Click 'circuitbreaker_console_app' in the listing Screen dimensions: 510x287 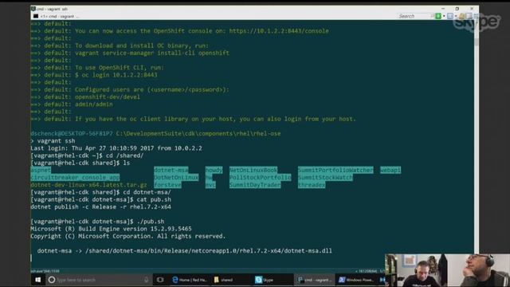point(75,177)
